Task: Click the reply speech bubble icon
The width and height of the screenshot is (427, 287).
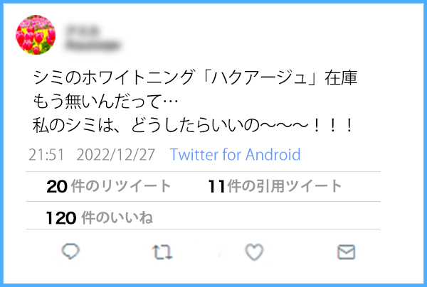Action: point(70,251)
